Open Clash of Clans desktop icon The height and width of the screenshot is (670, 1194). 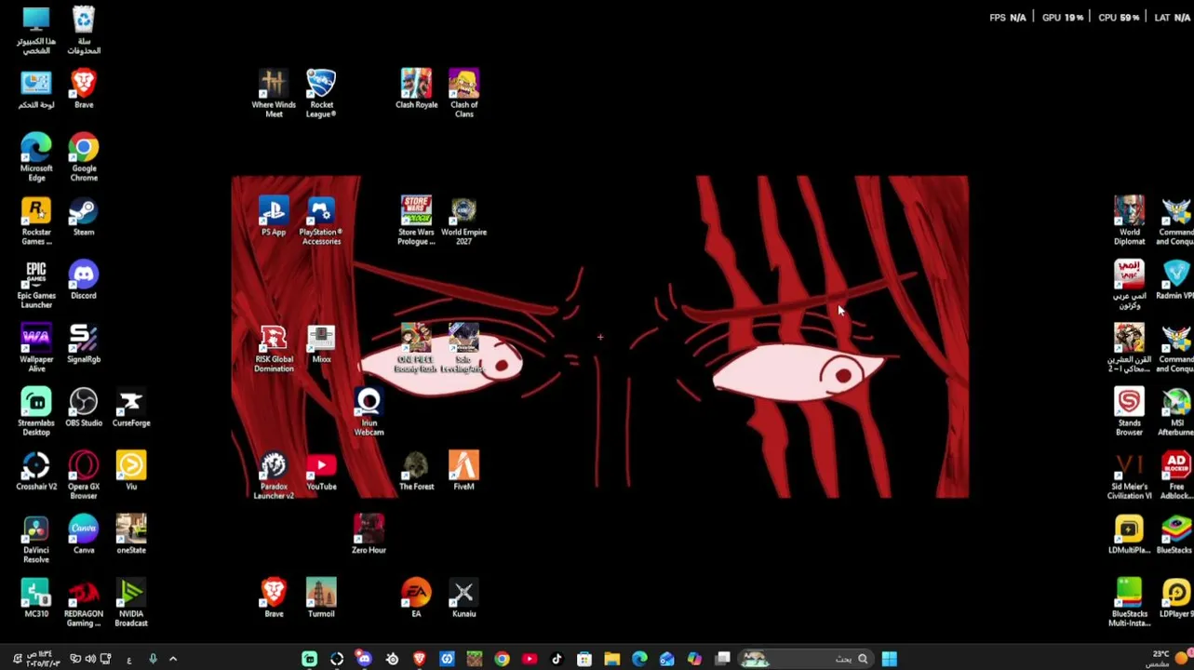coord(463,92)
